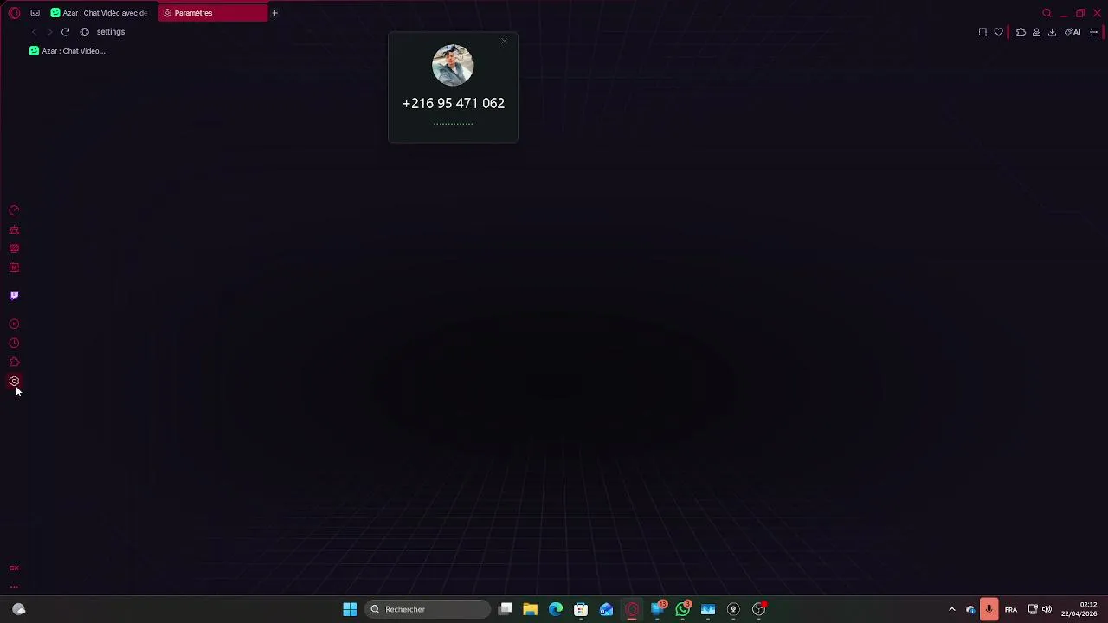The image size is (1108, 623).
Task: Open the AI assistant toolbar button
Action: click(x=1073, y=32)
